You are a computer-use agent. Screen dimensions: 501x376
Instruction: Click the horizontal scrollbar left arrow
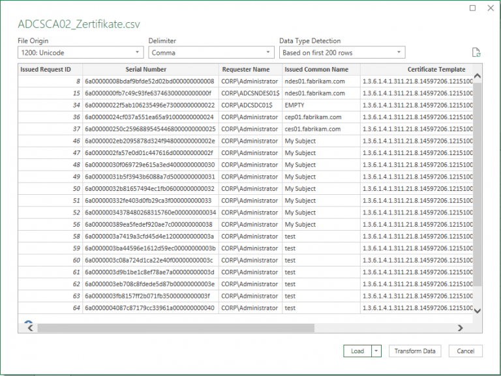31,328
